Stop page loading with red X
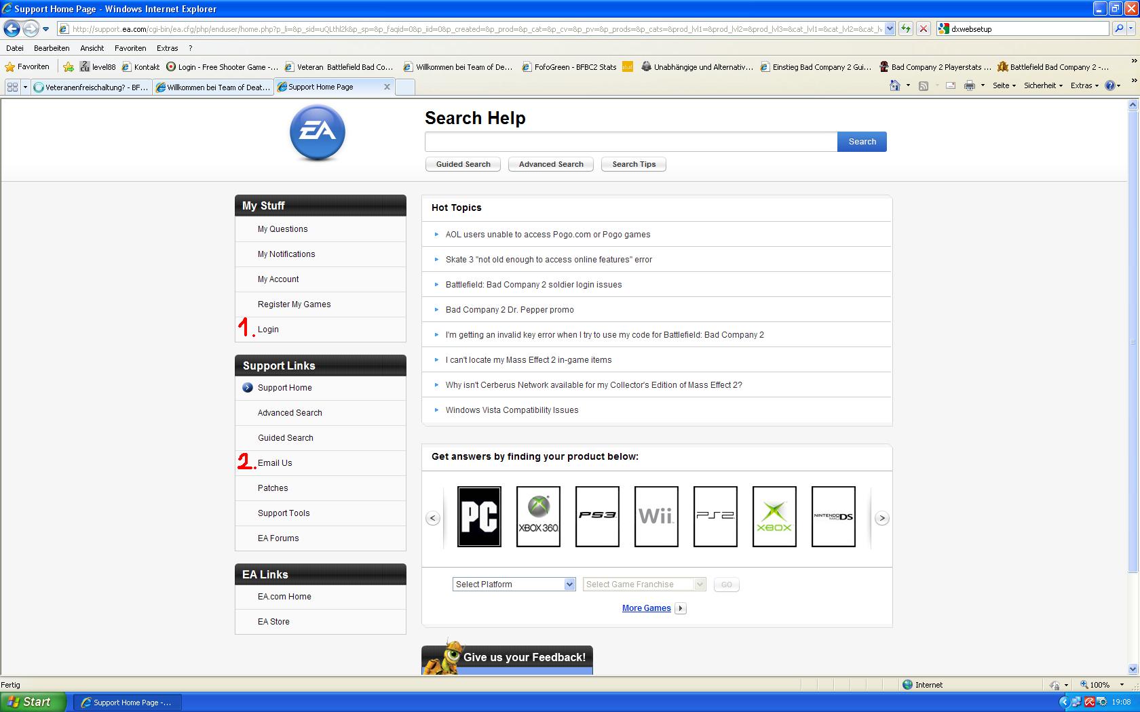The width and height of the screenshot is (1140, 712). click(923, 28)
